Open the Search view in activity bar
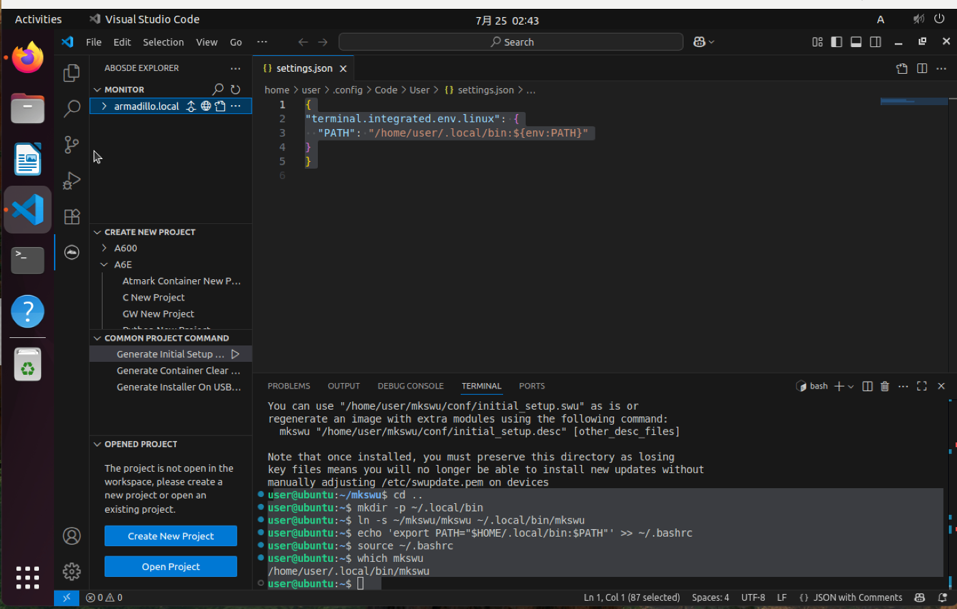The width and height of the screenshot is (957, 609). click(x=72, y=109)
